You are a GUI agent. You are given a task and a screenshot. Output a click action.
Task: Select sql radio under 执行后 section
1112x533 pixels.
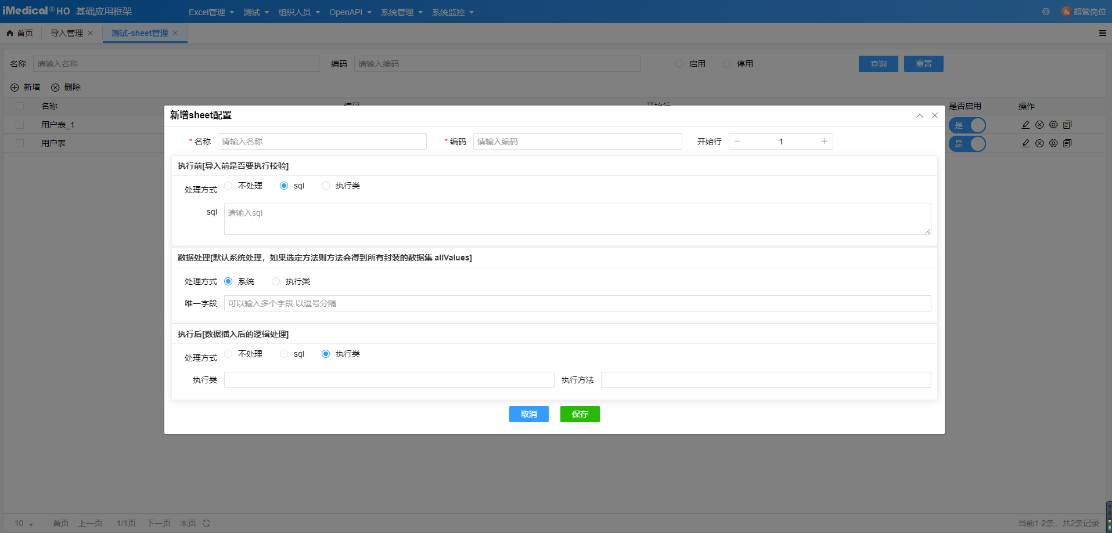click(284, 354)
